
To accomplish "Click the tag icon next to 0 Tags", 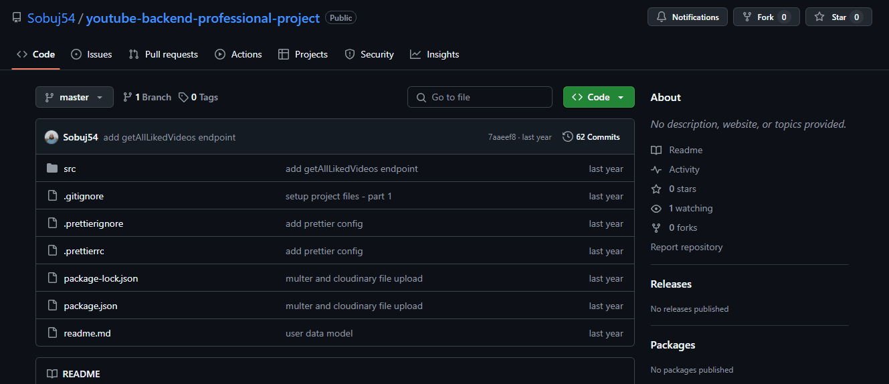I will pyautogui.click(x=183, y=97).
